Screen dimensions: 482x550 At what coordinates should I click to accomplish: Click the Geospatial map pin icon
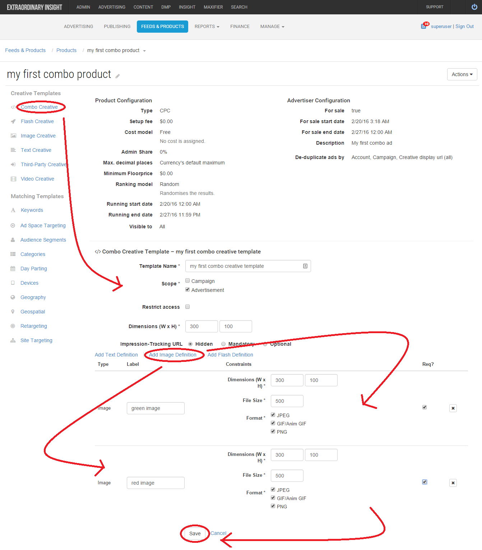(13, 312)
